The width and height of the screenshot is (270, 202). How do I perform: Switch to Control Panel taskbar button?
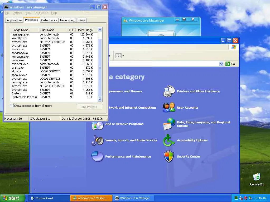(x=49, y=198)
